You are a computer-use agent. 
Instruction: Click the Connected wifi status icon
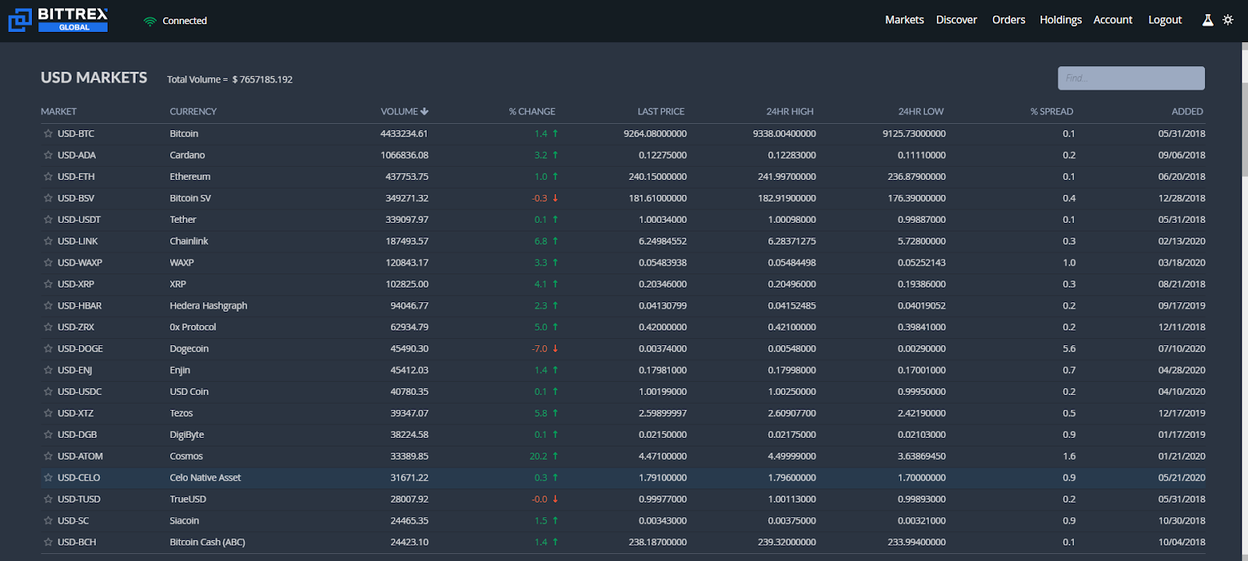pos(150,21)
